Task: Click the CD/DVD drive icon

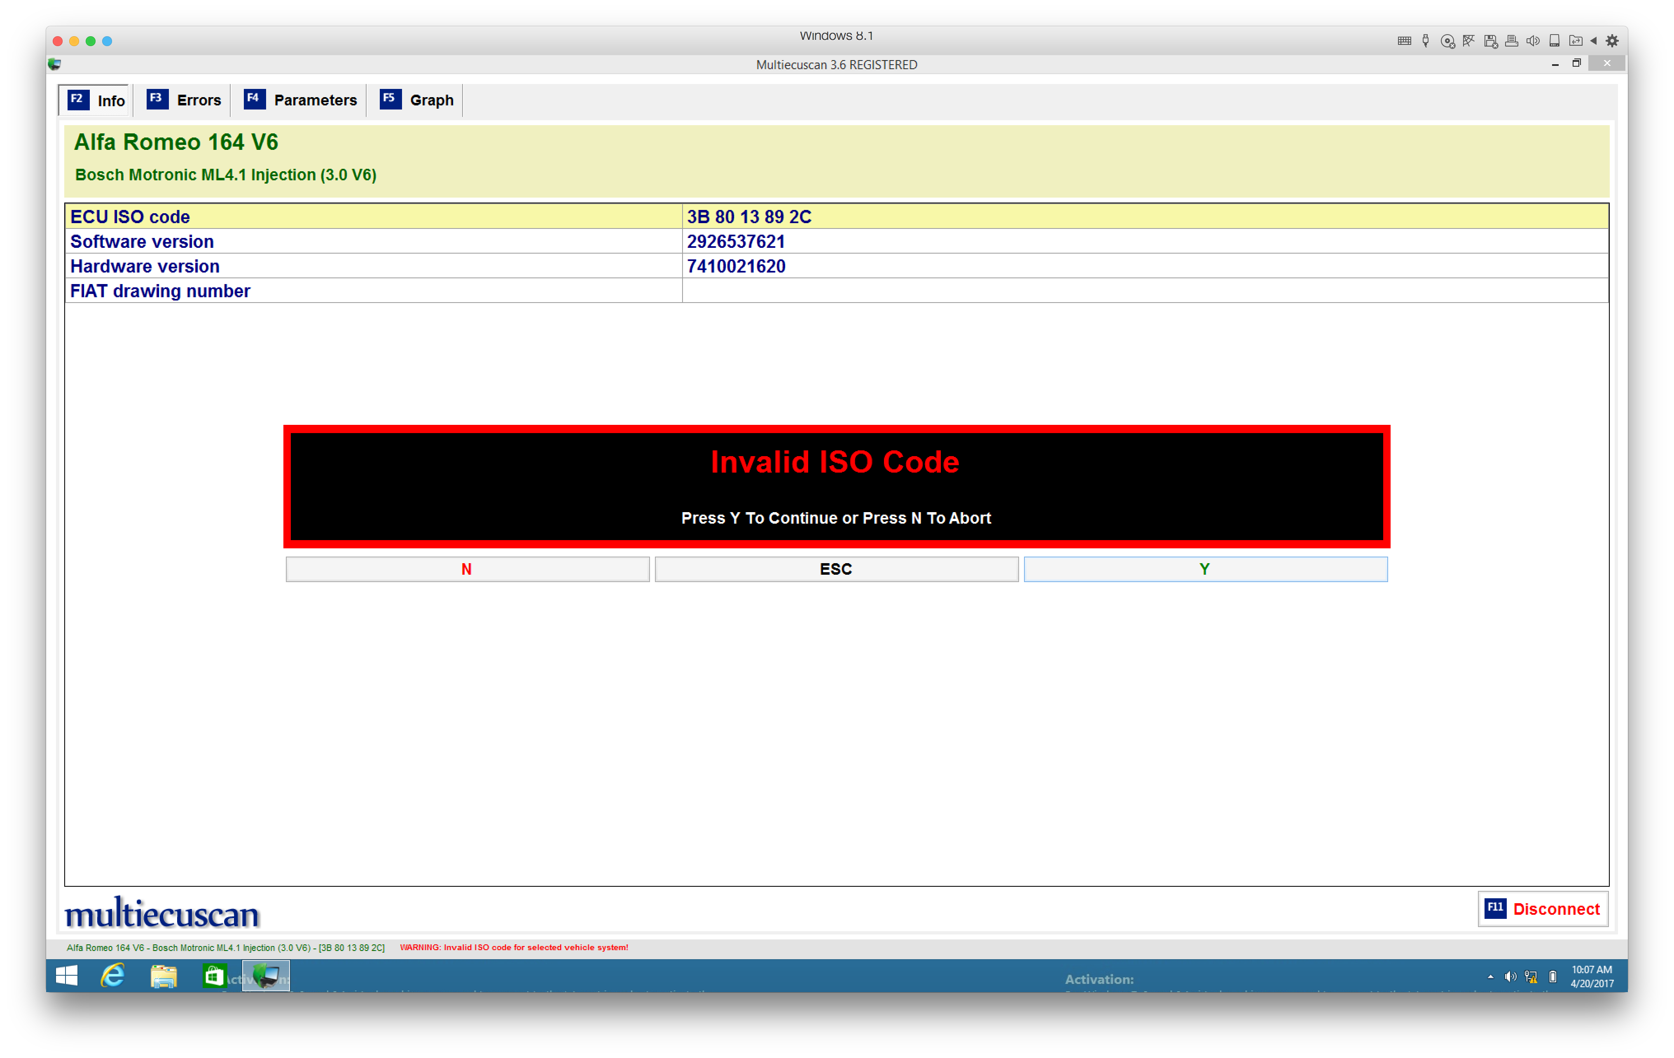Action: click(x=1447, y=41)
